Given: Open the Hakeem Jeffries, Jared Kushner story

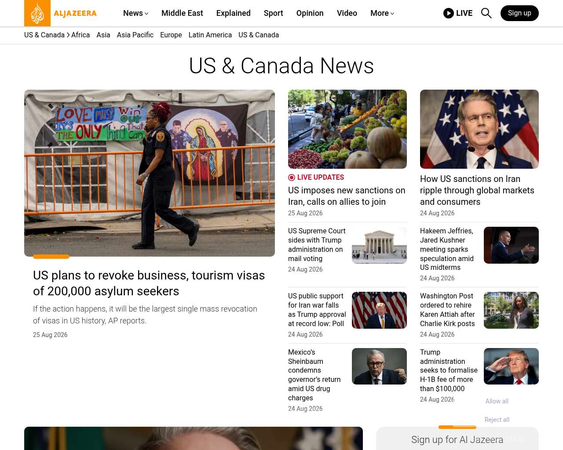Looking at the screenshot, I should tap(447, 249).
